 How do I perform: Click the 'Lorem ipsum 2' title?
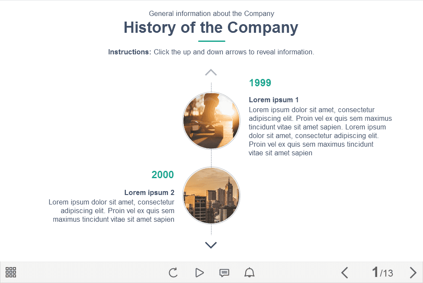tap(149, 193)
